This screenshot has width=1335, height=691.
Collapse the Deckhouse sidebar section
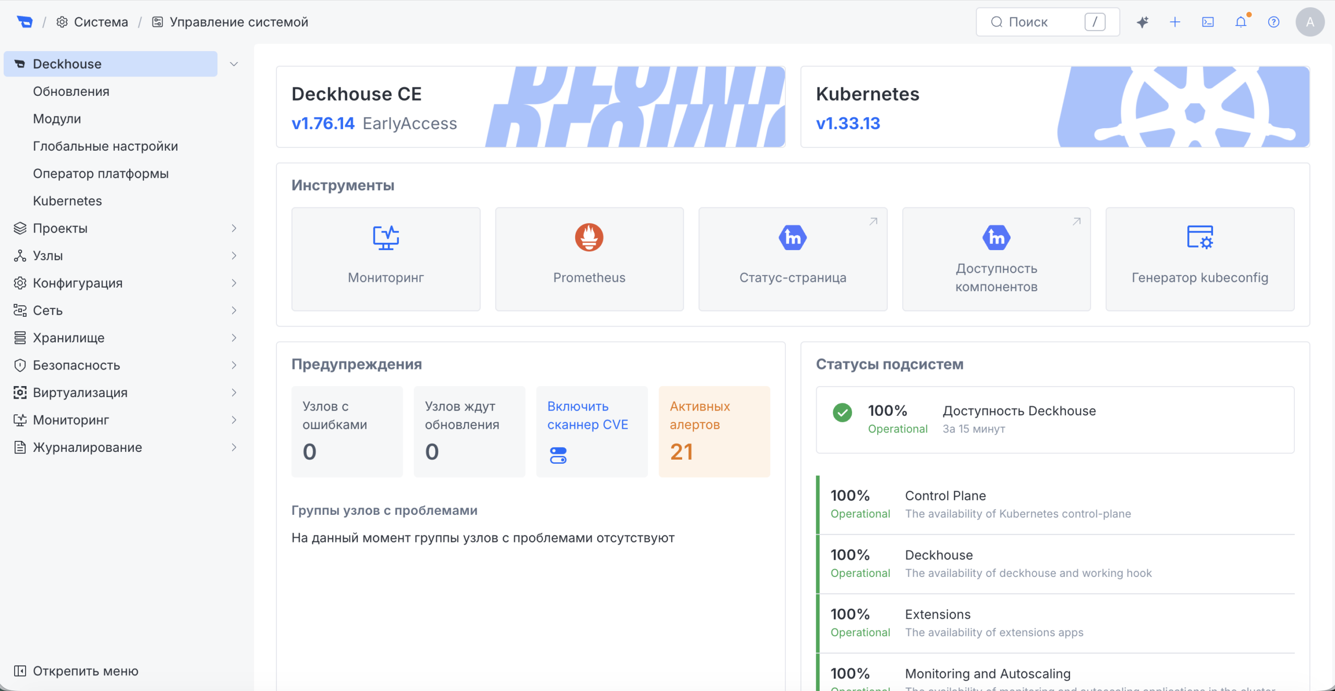point(234,64)
